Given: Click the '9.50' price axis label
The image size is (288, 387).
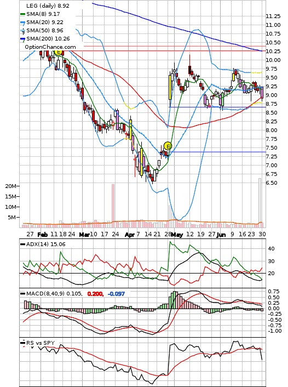Looking at the screenshot, I should pos(272,77).
